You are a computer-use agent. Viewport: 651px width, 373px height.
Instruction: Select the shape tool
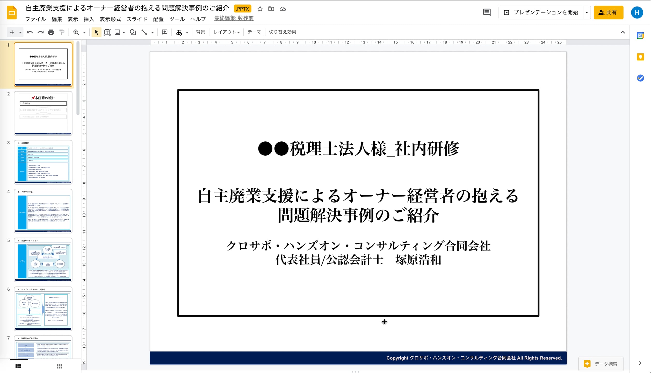click(133, 32)
